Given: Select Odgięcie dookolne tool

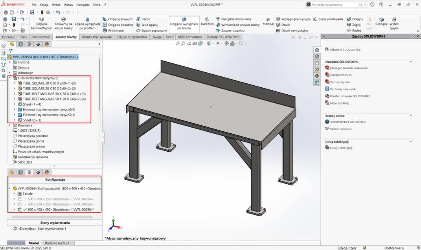Looking at the screenshot, I should pos(118,25).
